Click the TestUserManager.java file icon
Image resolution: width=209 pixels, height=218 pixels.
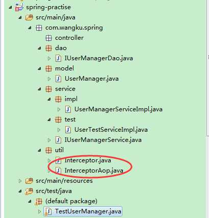click(48, 211)
